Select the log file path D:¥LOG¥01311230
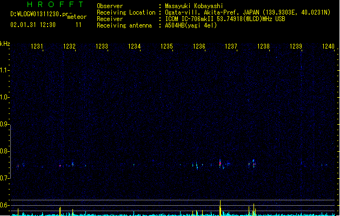 [39, 14]
